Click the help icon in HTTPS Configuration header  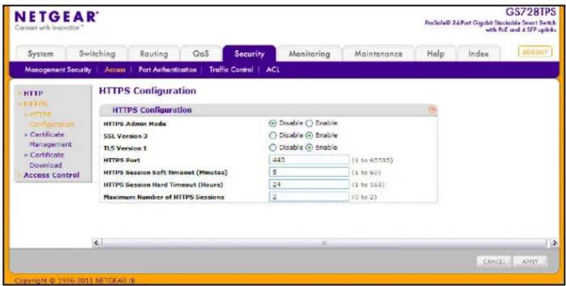coord(432,110)
